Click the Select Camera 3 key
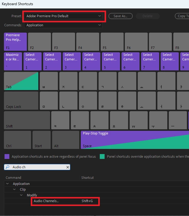The image size is (189, 216). coord(72,61)
